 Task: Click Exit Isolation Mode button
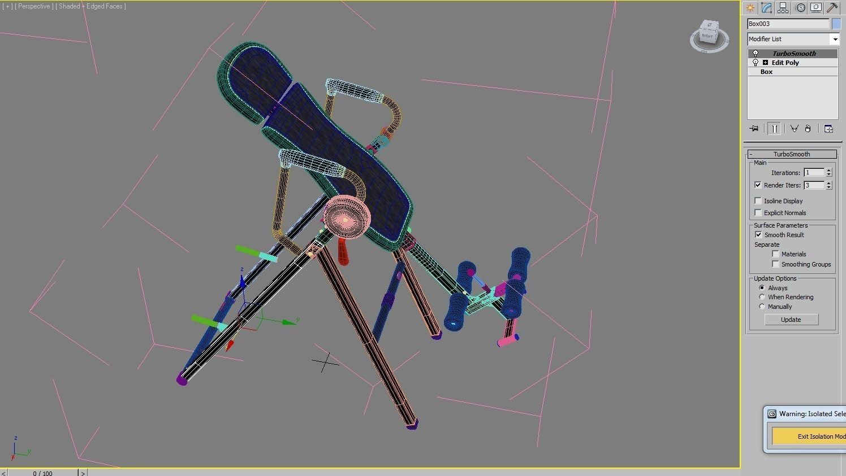(x=809, y=436)
